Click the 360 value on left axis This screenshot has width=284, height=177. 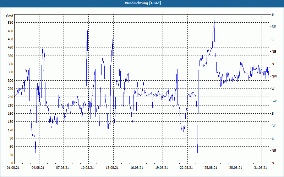click(11, 64)
